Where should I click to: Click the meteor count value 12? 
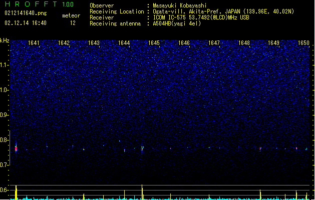coord(73,23)
